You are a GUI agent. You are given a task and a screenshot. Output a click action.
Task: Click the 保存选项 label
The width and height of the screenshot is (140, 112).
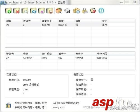(x=82, y=94)
